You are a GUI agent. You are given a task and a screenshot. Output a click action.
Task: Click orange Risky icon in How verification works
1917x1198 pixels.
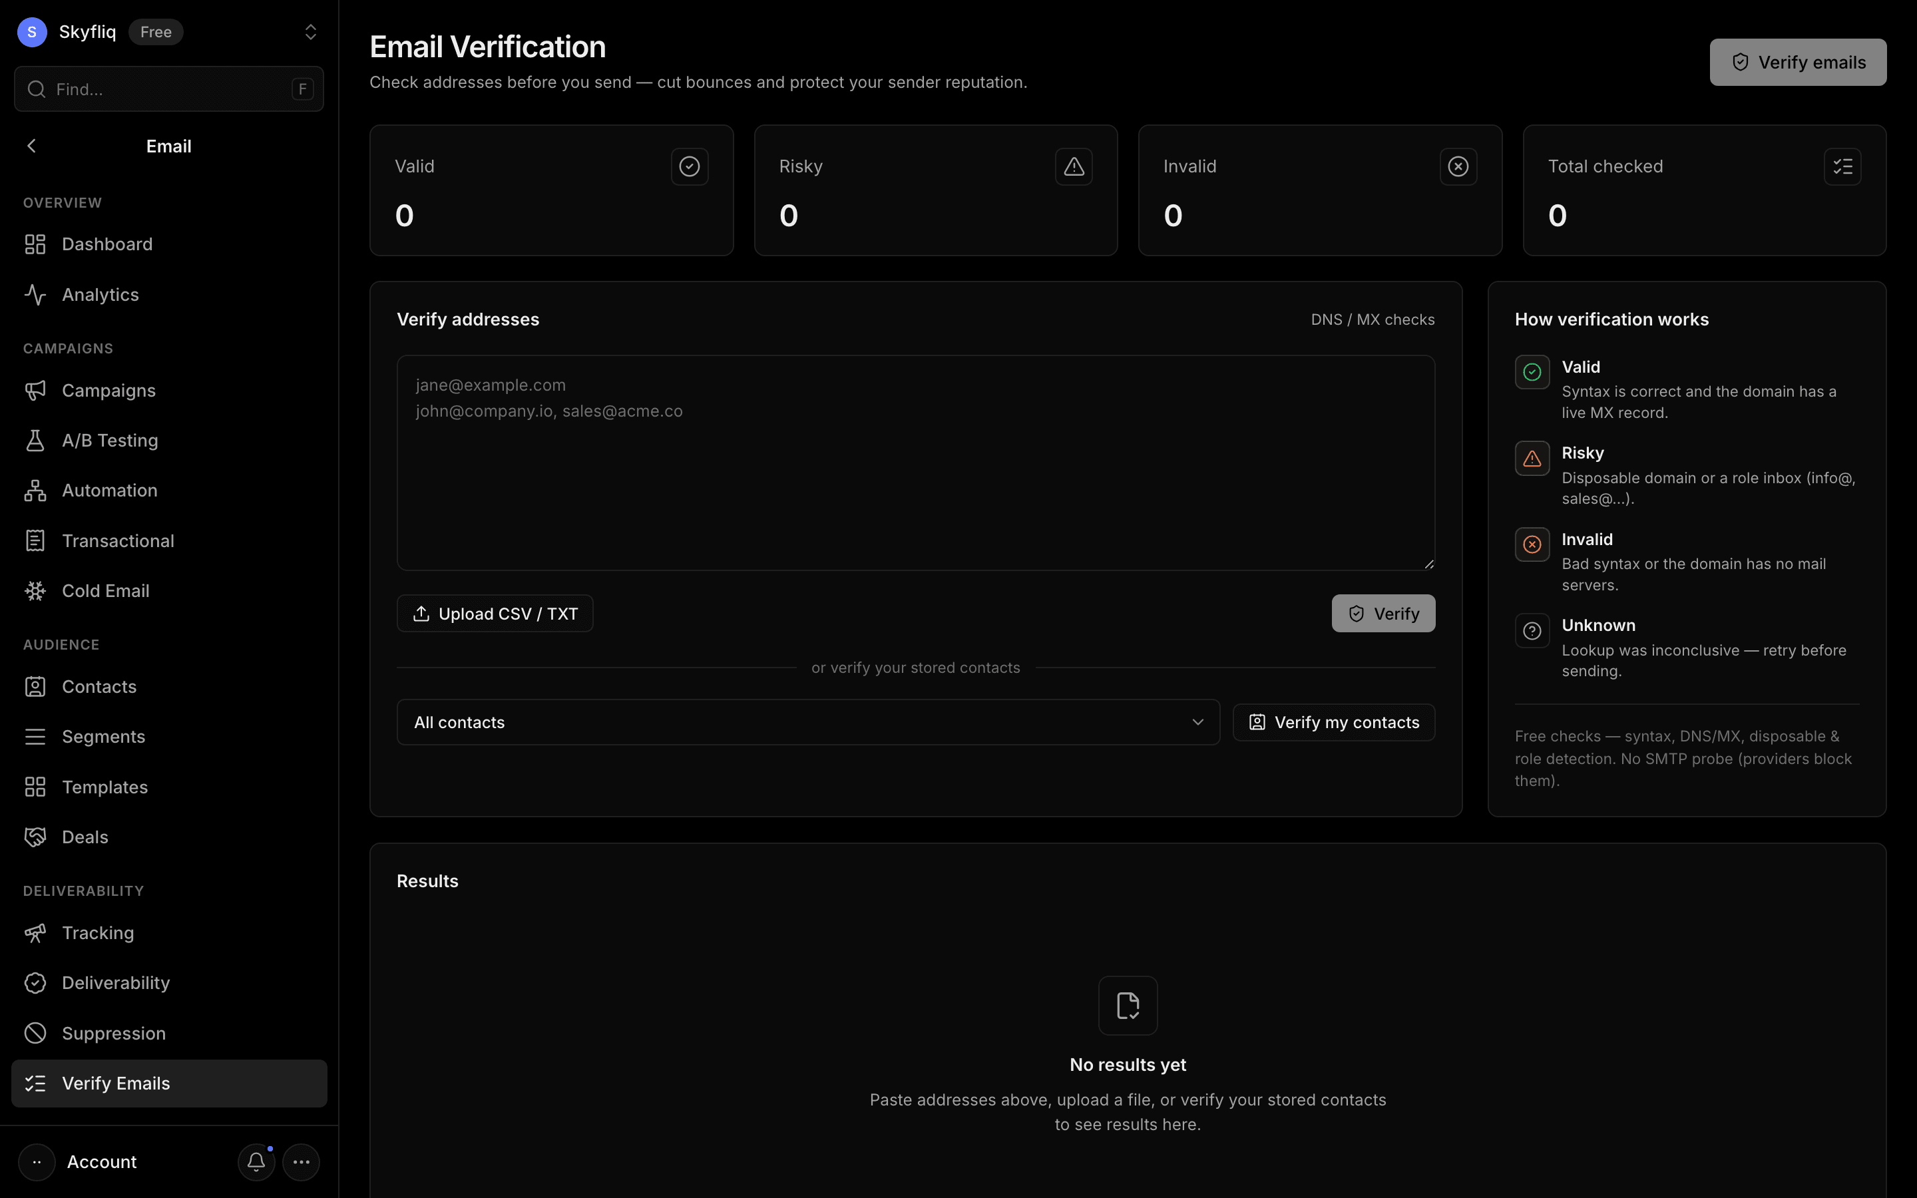click(1532, 458)
